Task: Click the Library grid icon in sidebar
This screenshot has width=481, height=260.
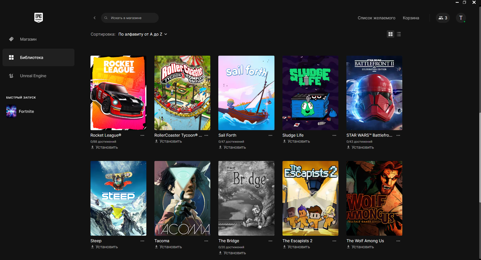Action: (11, 57)
